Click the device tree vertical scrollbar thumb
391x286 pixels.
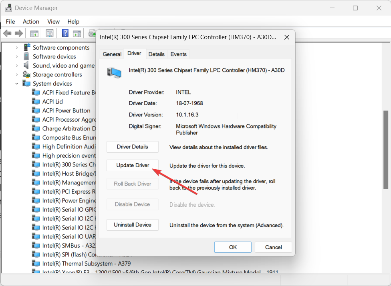pos(386,150)
